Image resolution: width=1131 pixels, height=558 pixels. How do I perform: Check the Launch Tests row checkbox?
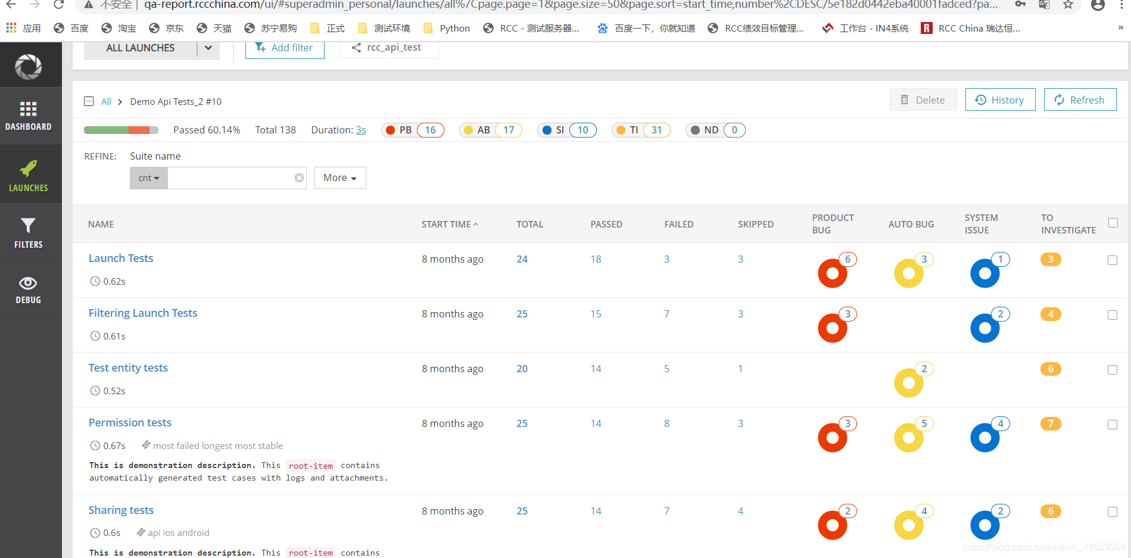[1113, 260]
